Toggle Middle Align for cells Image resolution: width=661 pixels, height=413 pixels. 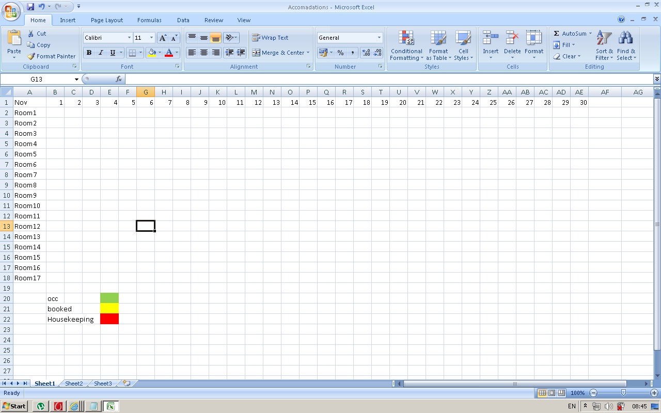click(204, 38)
